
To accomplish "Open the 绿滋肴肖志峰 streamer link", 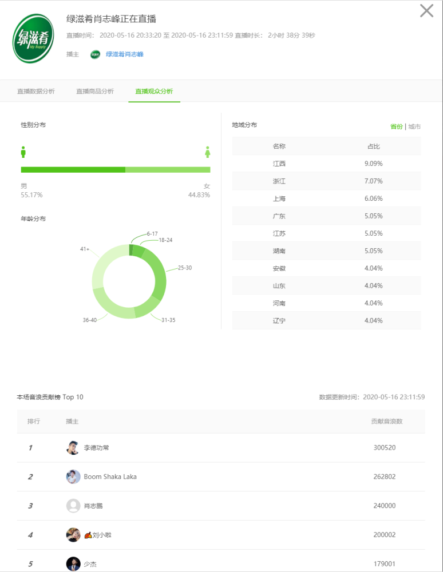I will pyautogui.click(x=124, y=54).
